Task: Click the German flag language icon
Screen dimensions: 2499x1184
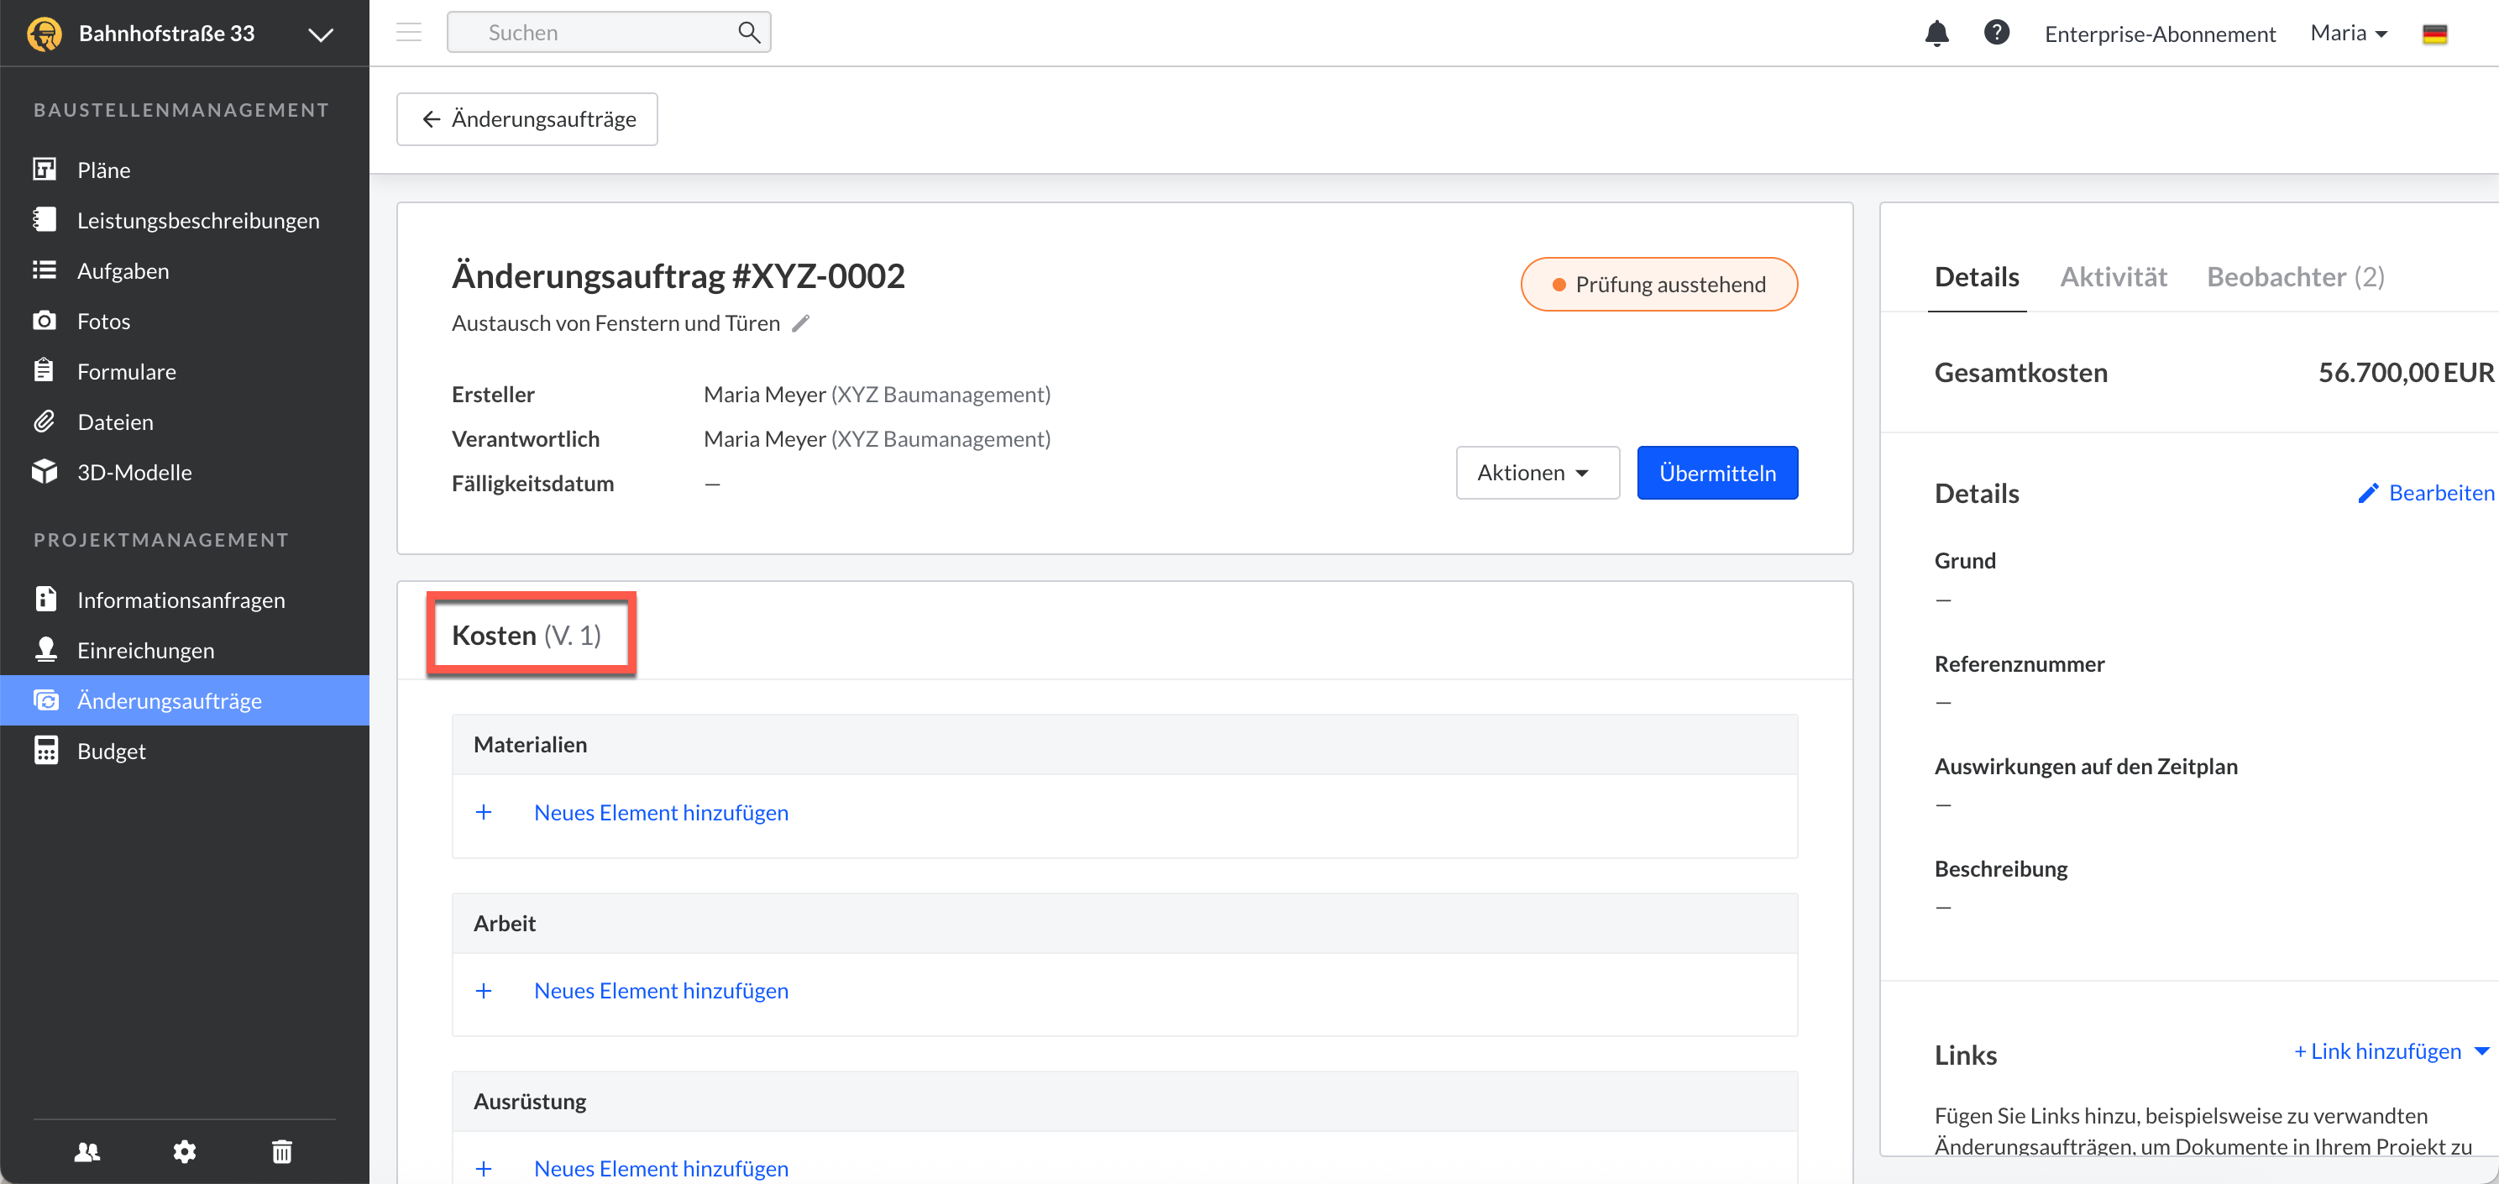Action: [2434, 34]
